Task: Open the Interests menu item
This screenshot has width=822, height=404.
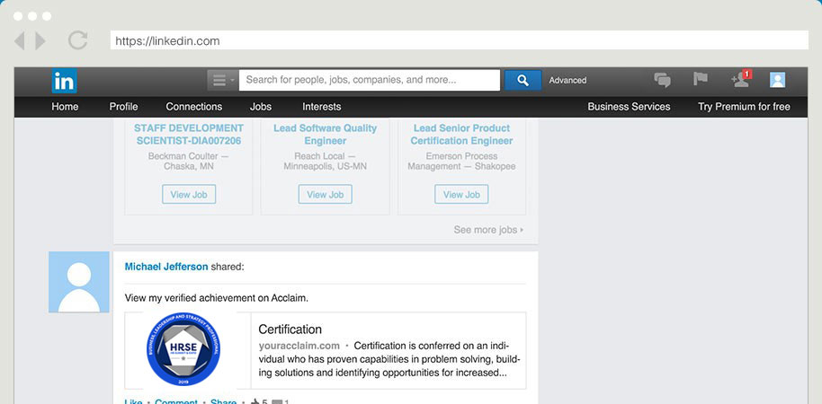Action: pos(321,107)
